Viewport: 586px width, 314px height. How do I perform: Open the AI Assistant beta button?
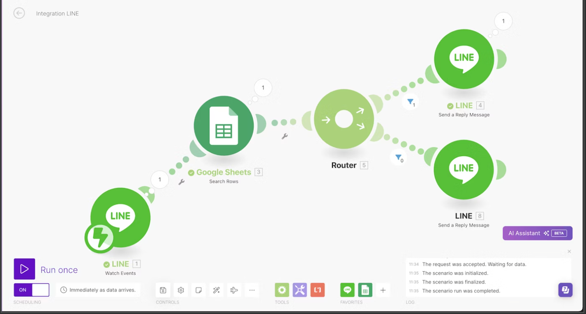pos(538,233)
